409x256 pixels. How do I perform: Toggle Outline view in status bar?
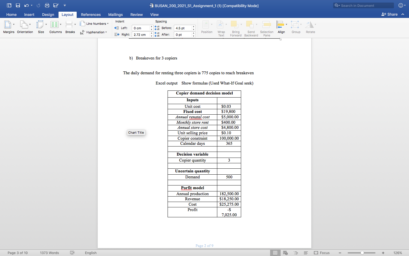(296, 253)
